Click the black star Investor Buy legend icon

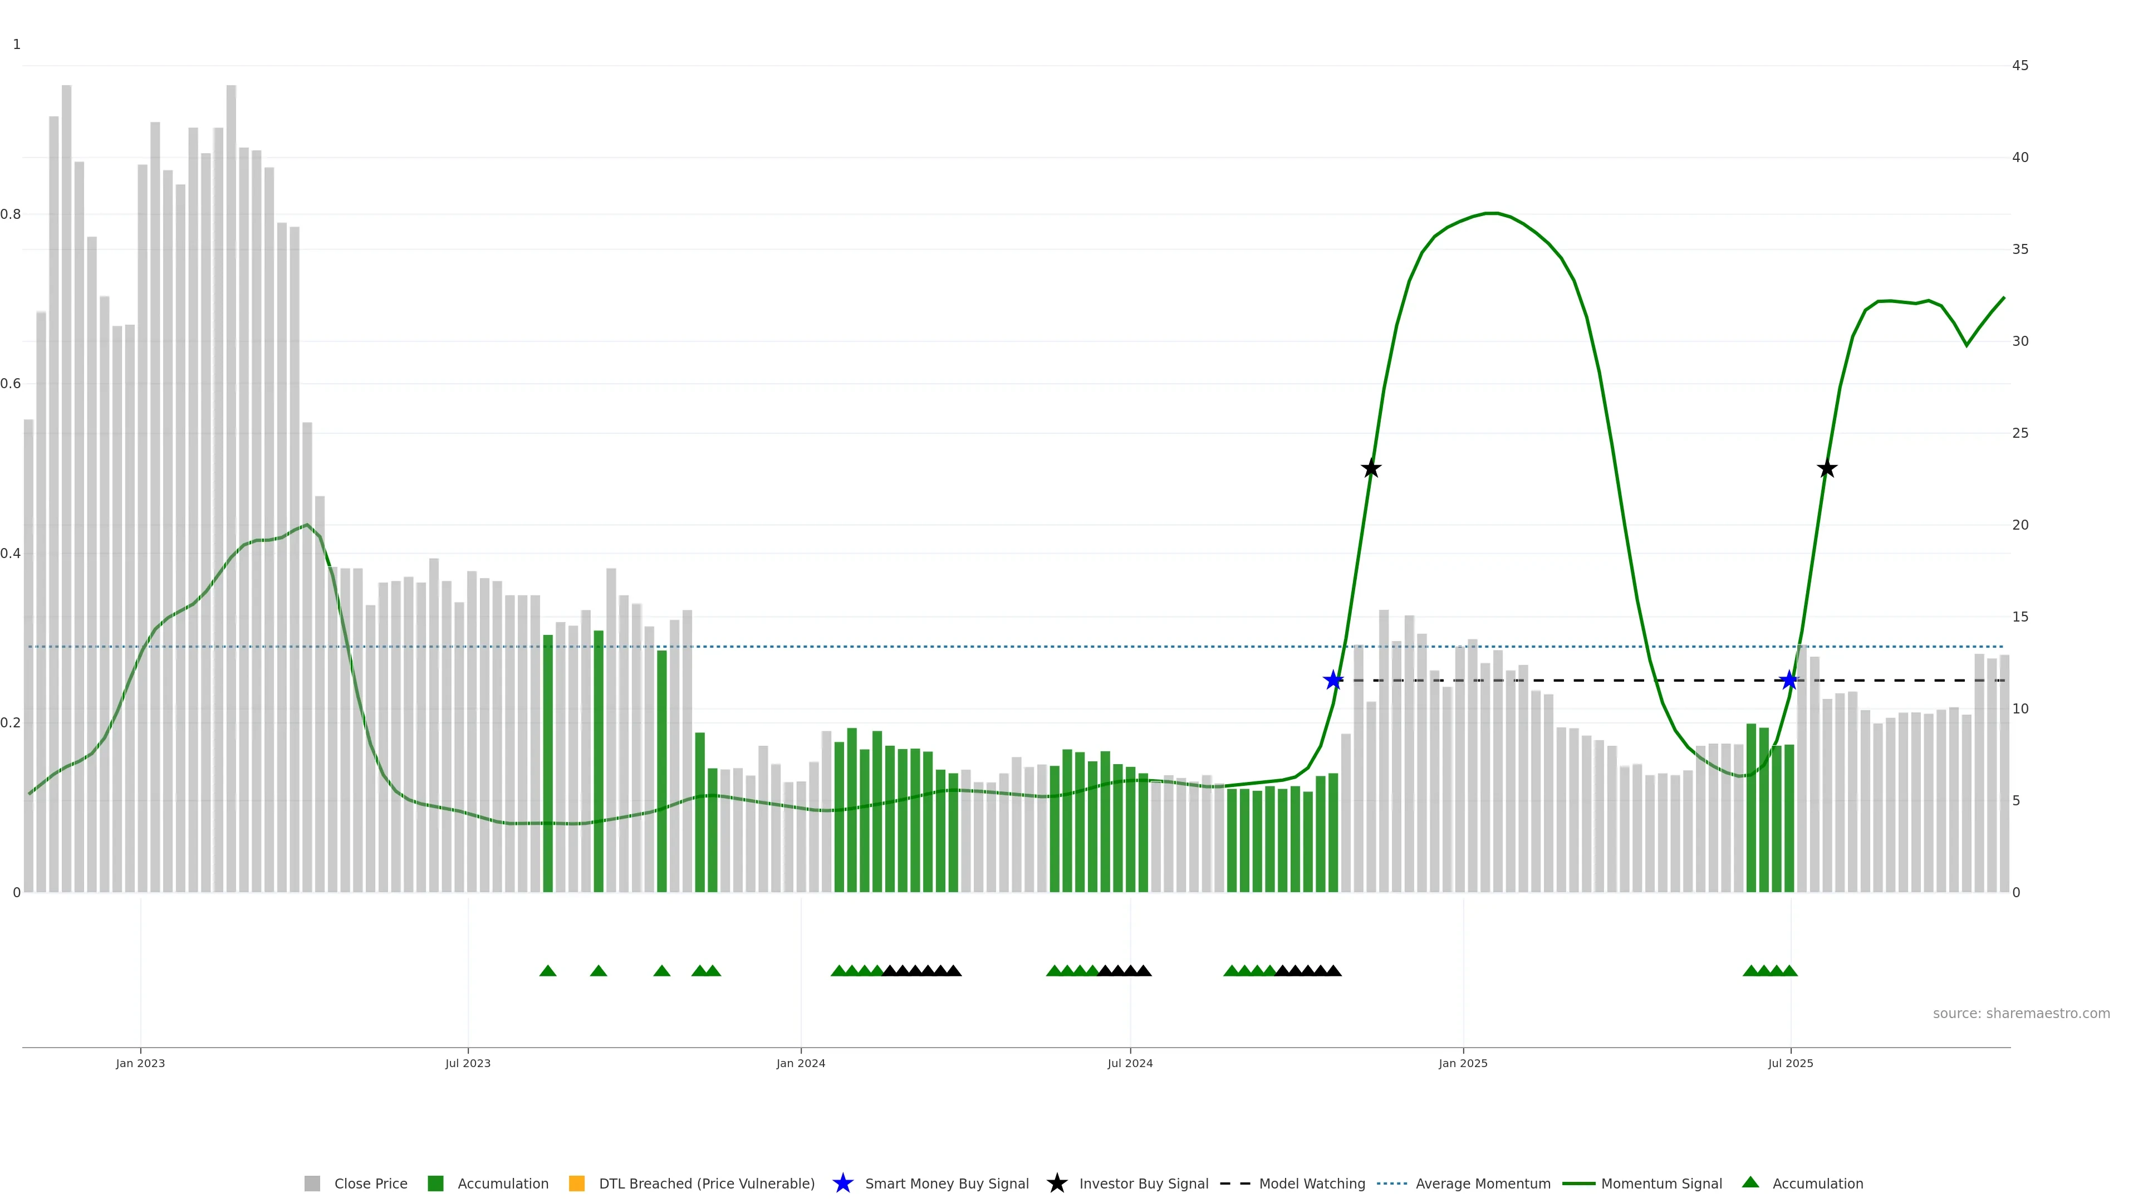[1057, 1184]
